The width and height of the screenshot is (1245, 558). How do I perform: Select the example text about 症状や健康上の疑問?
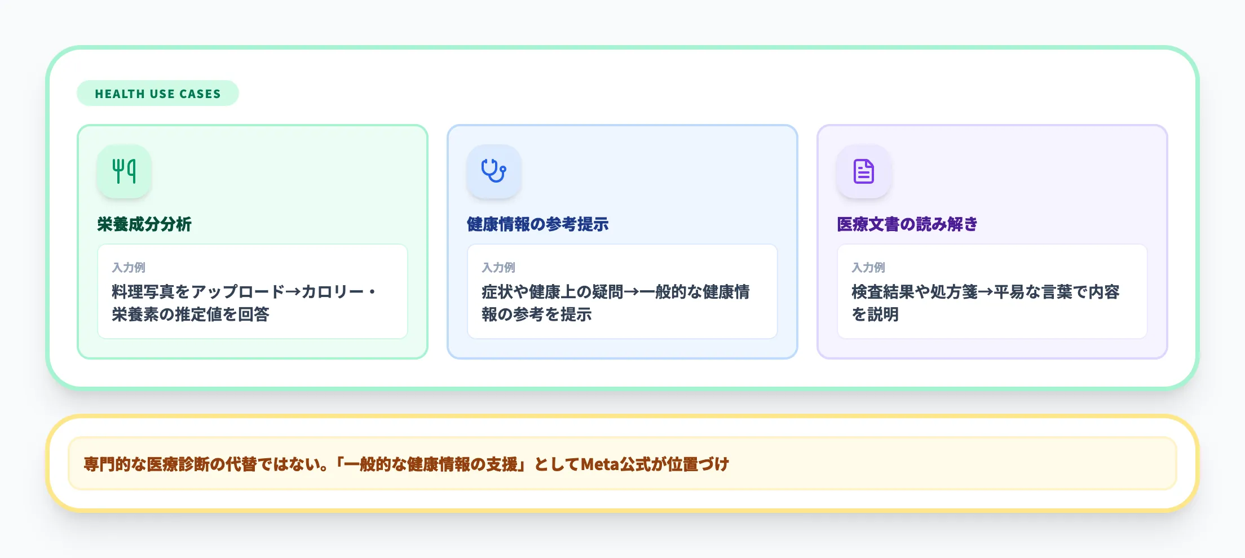click(615, 303)
